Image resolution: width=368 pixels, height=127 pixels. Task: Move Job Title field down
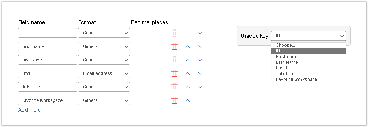200,87
